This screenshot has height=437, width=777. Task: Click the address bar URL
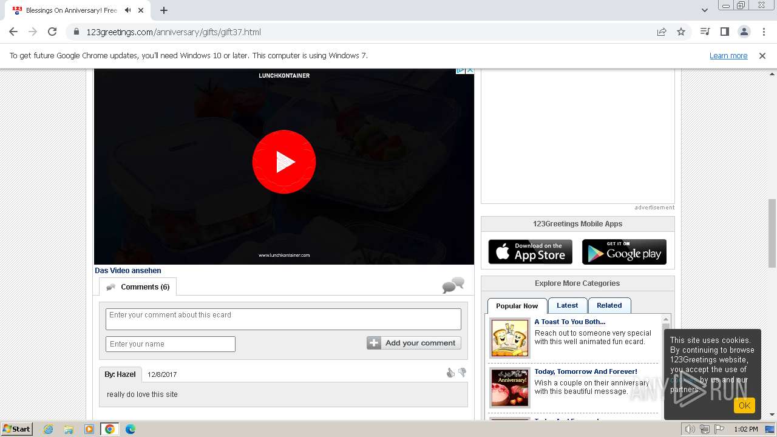point(174,32)
